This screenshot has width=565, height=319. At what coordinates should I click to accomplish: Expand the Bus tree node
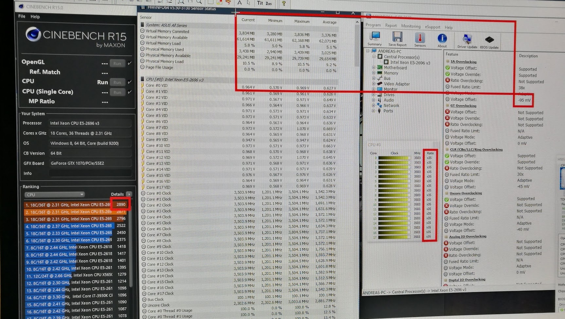click(374, 78)
